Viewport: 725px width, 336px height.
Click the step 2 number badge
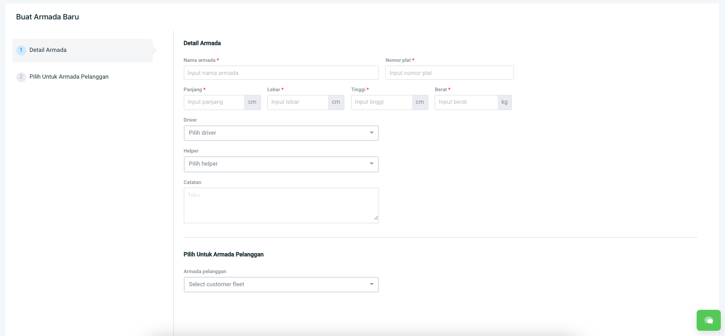point(21,77)
